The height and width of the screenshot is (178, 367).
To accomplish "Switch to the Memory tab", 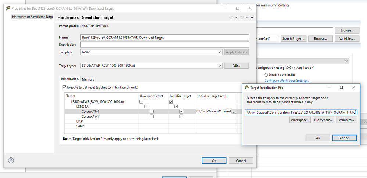I will 88,79.
